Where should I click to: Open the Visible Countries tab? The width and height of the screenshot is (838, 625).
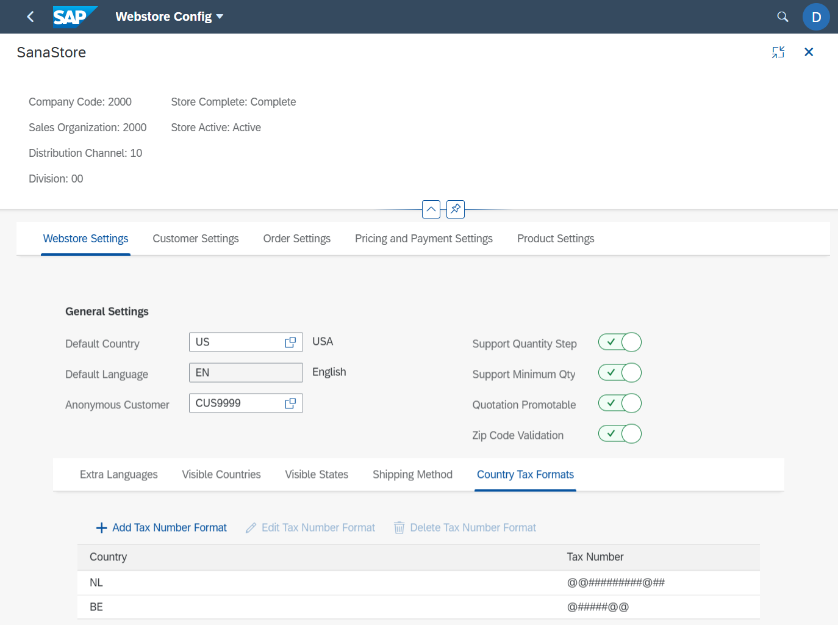[221, 475]
